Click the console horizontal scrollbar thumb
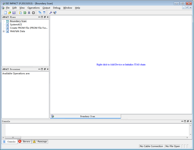194x150 pixels. coord(13,137)
